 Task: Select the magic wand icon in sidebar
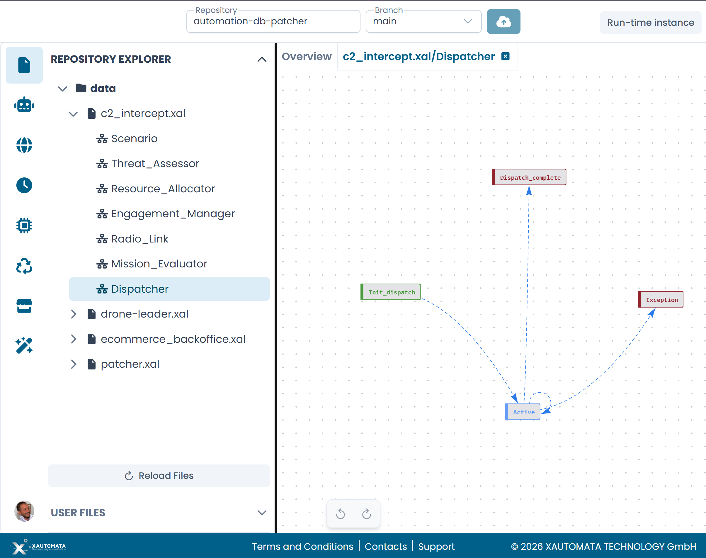24,345
